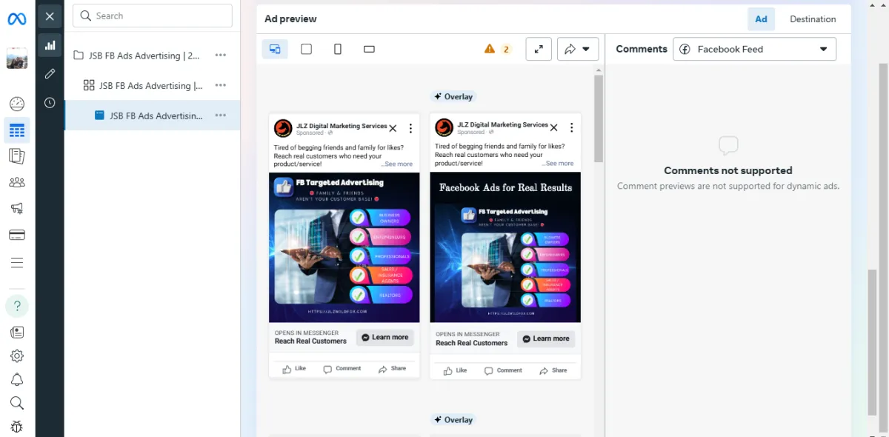Screen dimensions: 889x437
Task: Open more options for the campaign row
Action: tap(221, 56)
